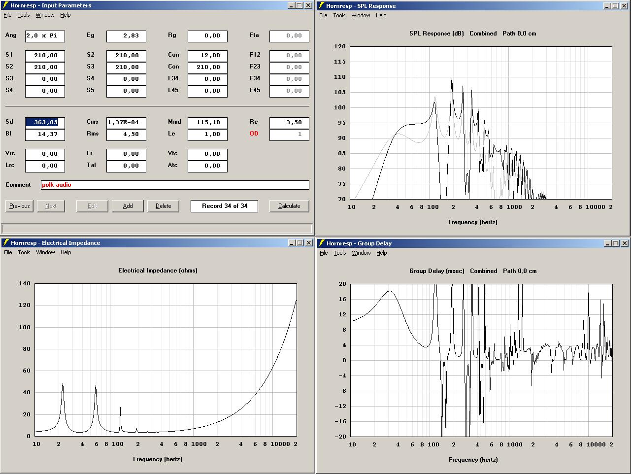Image resolution: width=632 pixels, height=475 pixels.
Task: Click the SPL Response chart title text
Action: coord(473,34)
